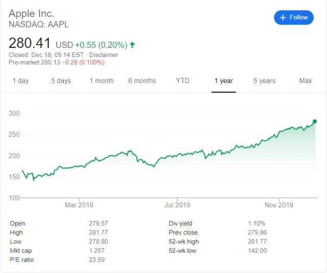Image resolution: width=327 pixels, height=273 pixels.
Task: Click the 52-wk low label
Action: click(183, 251)
